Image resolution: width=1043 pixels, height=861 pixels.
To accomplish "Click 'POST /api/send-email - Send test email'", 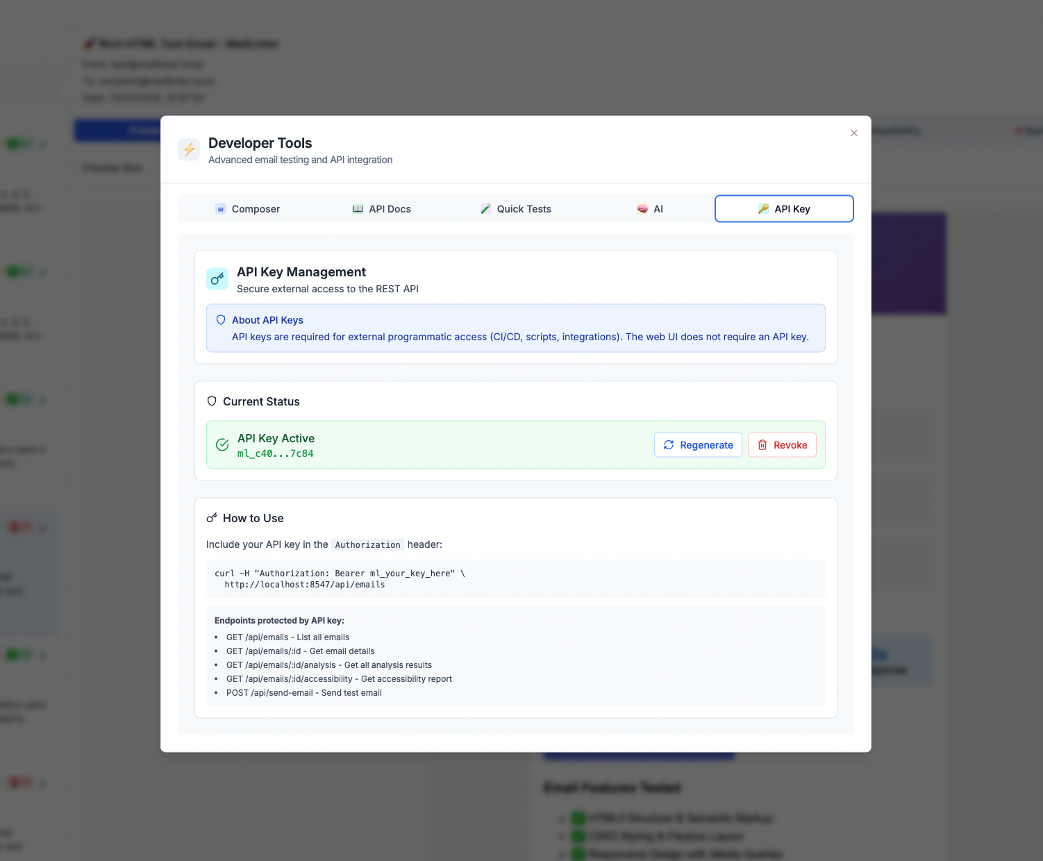I will tap(304, 693).
